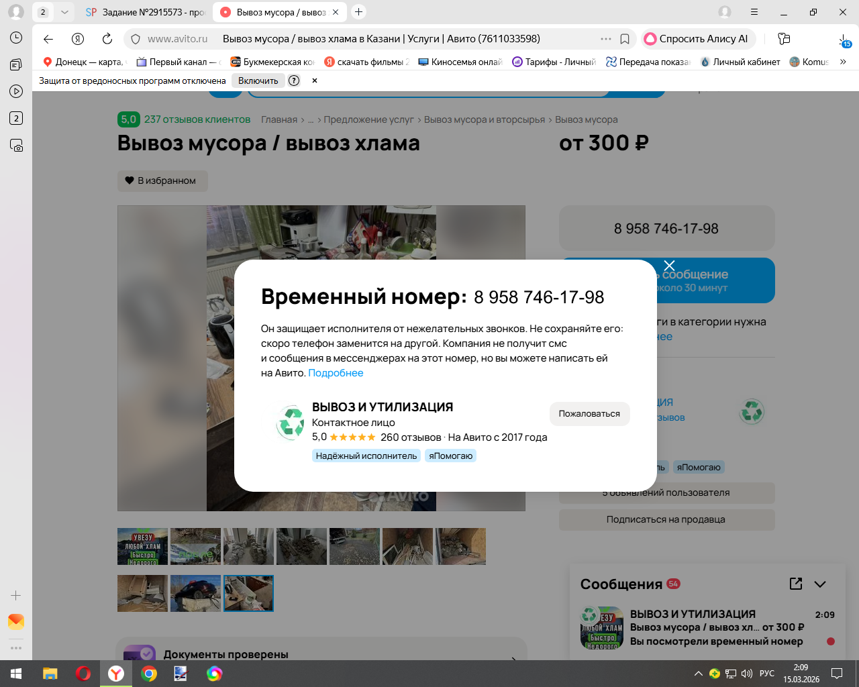Open the browser extensions panel icon
The width and height of the screenshot is (859, 687).
[x=784, y=39]
